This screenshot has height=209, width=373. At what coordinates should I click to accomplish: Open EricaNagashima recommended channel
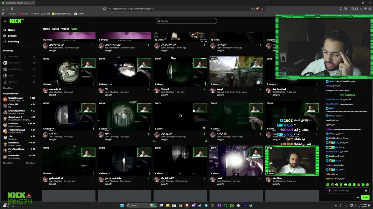click(x=19, y=112)
